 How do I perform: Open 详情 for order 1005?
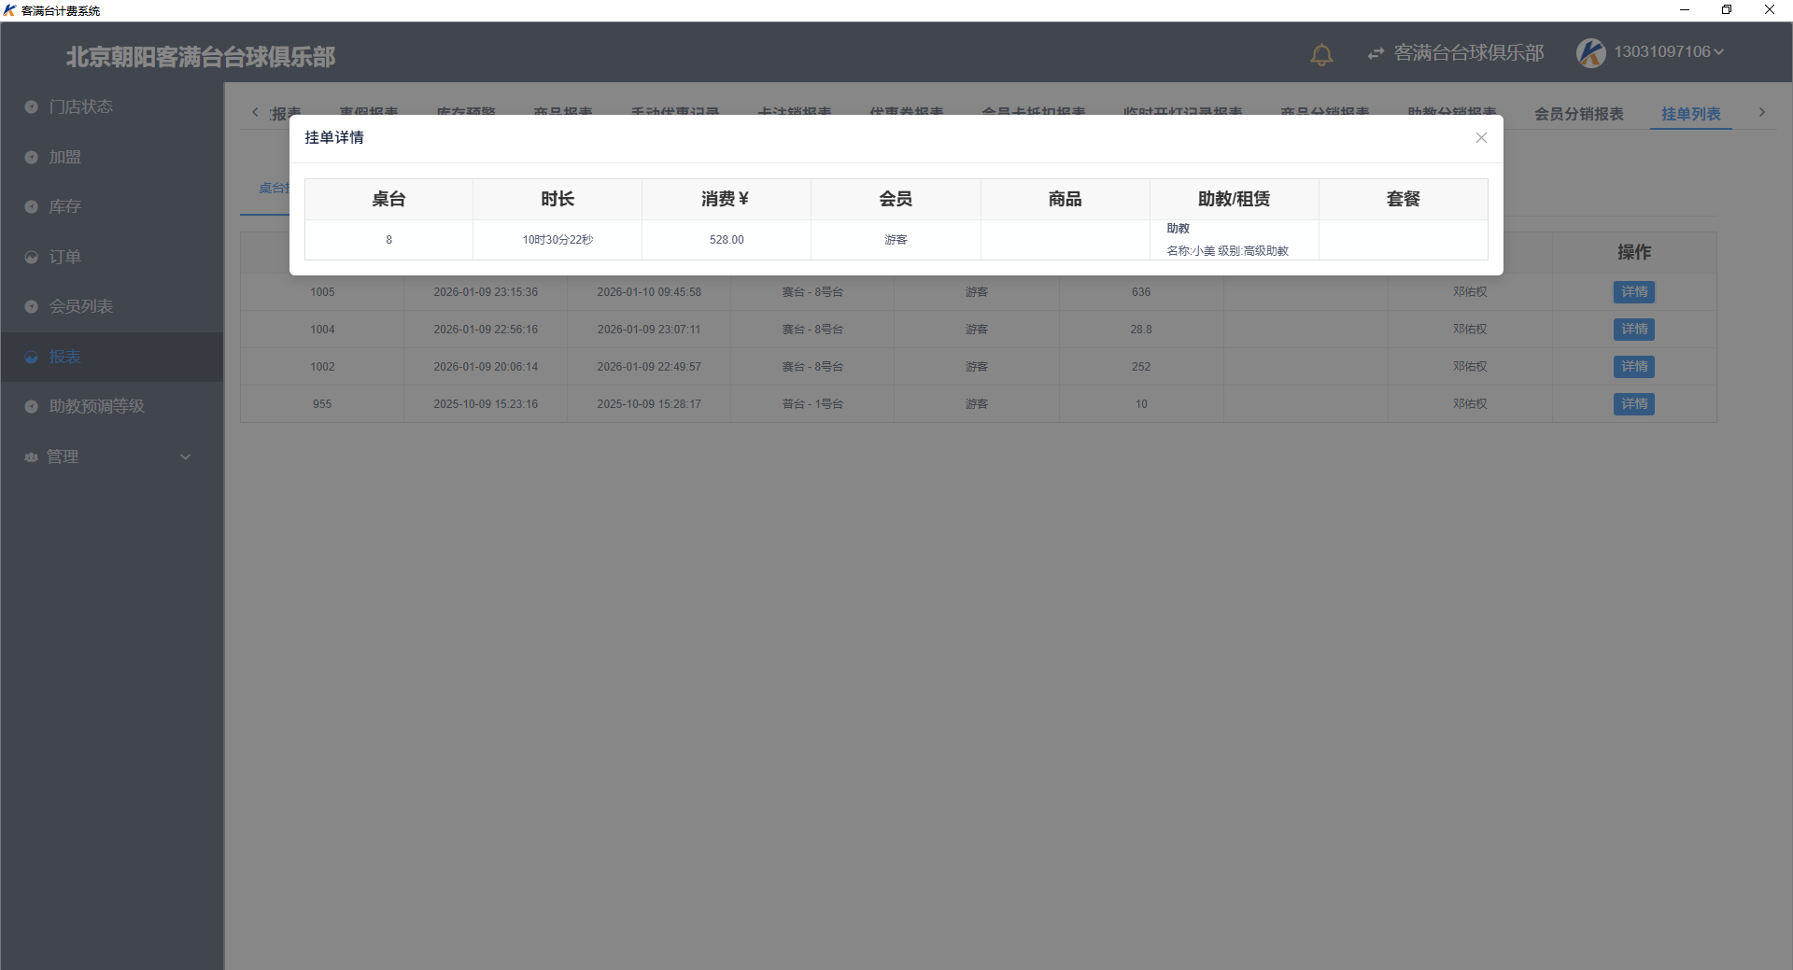point(1634,292)
